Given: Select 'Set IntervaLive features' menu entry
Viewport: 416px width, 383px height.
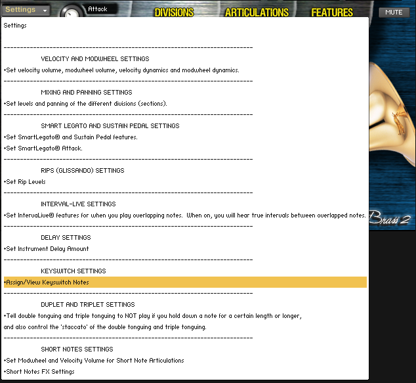Looking at the screenshot, I should [185, 215].
